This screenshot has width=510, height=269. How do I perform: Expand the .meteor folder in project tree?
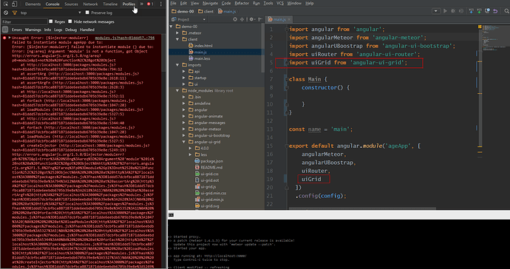[x=177, y=33]
